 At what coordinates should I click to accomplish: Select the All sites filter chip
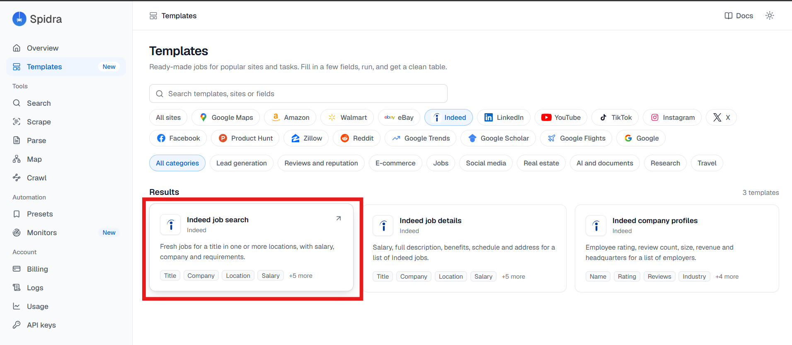(x=168, y=118)
